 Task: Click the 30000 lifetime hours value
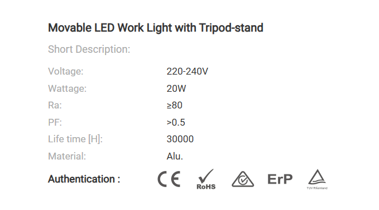tap(180, 139)
